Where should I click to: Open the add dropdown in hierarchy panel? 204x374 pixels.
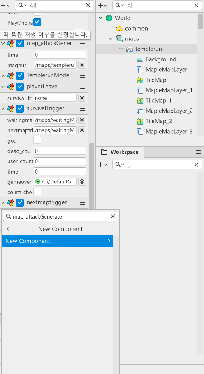pyautogui.click(x=102, y=5)
